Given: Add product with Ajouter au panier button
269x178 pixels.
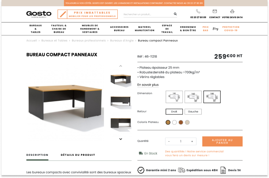Looking at the screenshot, I should click(222, 141).
